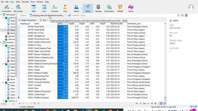
Task: Close the shipping_data_tbl tab
Action: click(66, 15)
